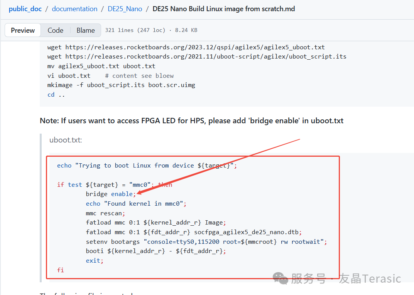Viewport: 414px width, 295px height.
Task: Click the wget agilex5_uboot.txt command line
Action: tap(186, 47)
